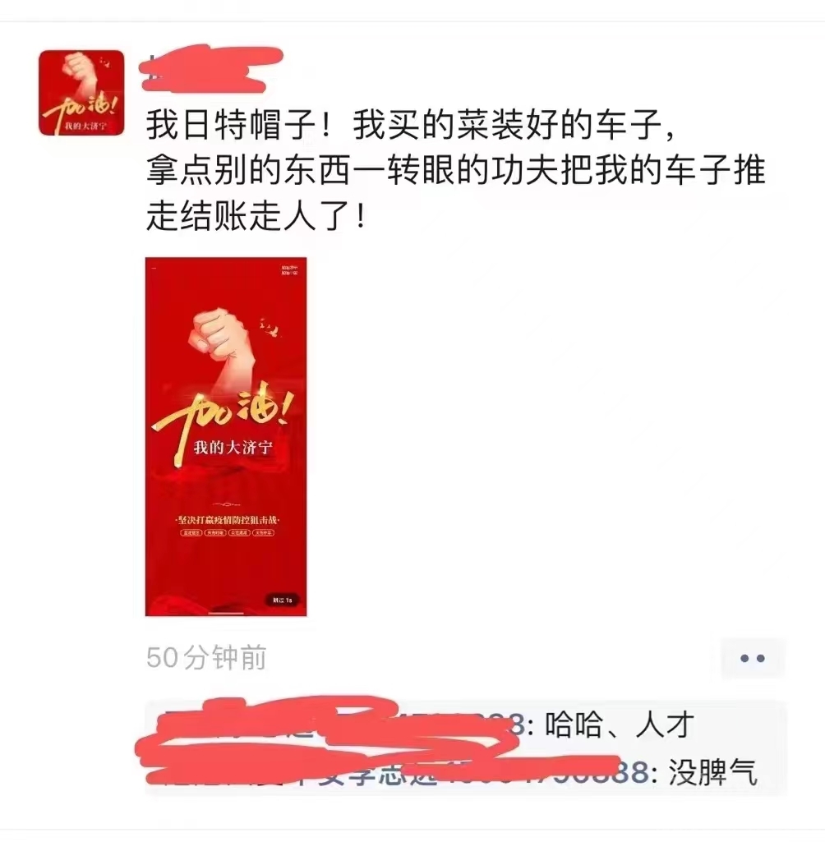Screen dimensions: 825x842
Task: Tap the 坚决打赢疫情防控狙击战 slogan in the image
Action: (x=228, y=520)
